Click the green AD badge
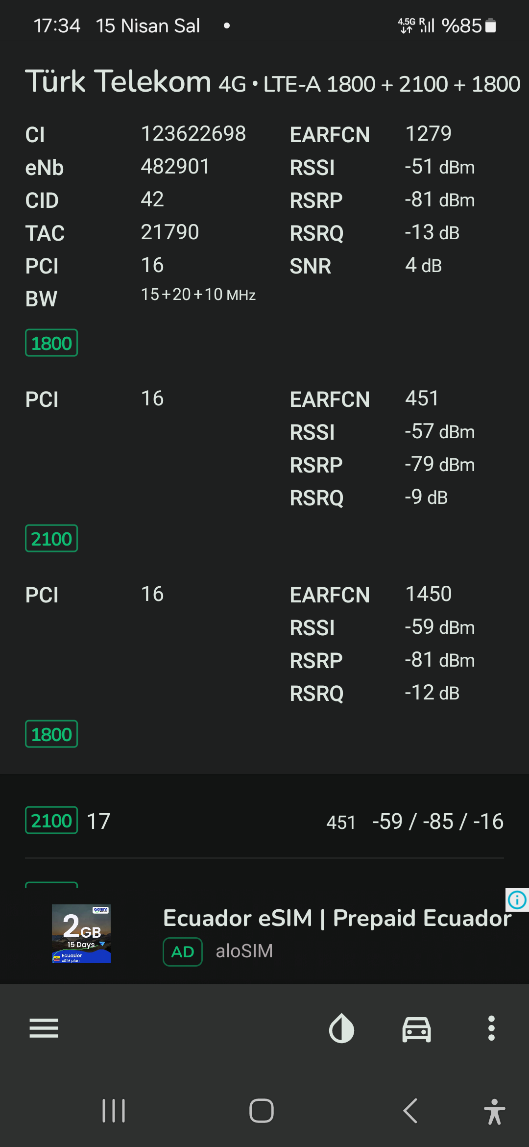 [x=183, y=951]
